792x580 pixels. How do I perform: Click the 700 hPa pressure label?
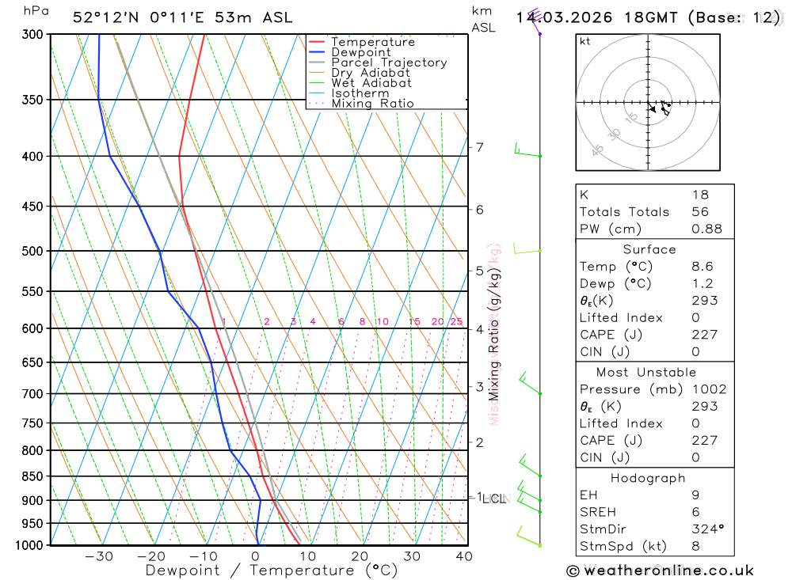tap(32, 394)
